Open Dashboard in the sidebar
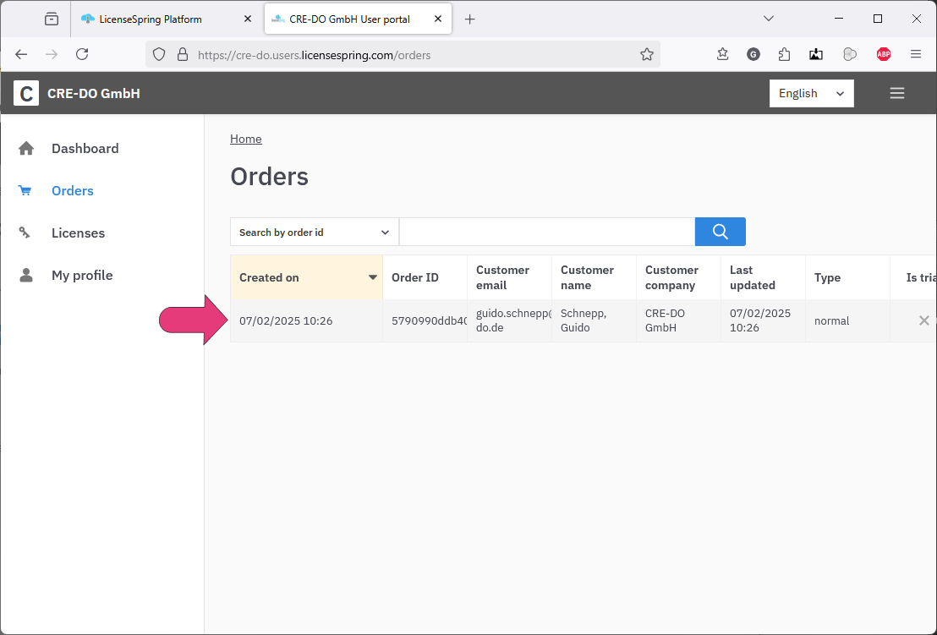Viewport: 937px width, 635px height. point(85,148)
